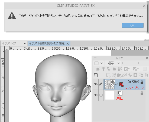Click the lock transparent pixels icon
The image size is (149, 122).
point(120,69)
